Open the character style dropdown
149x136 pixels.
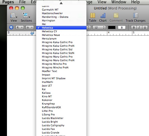30,28
